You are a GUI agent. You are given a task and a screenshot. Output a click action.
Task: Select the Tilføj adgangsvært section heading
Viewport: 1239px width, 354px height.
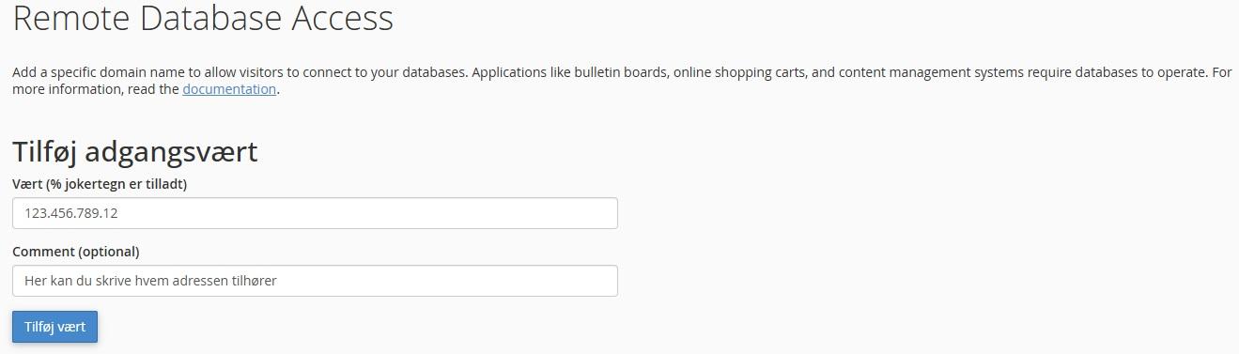(134, 151)
